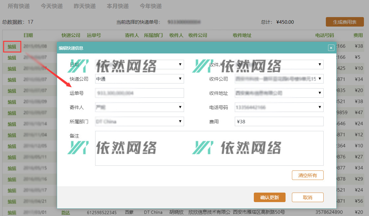Open the 电话号码 dropdown
The width and height of the screenshot is (369, 216).
[x=320, y=107]
